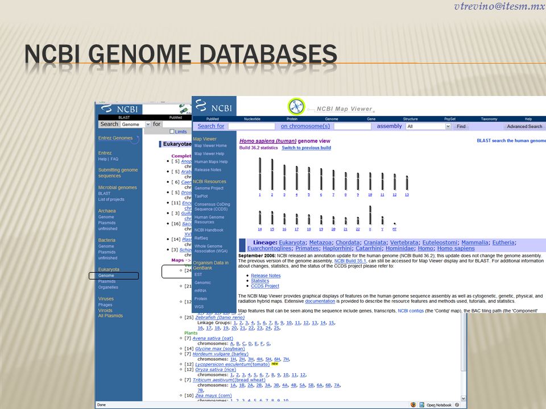Select the chromosome 1 ideogram
546x409 pixels.
point(260,174)
